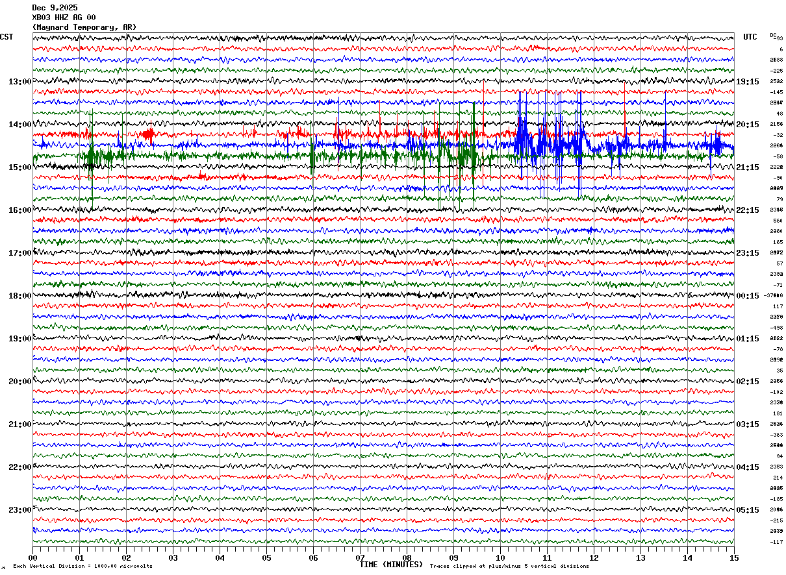The width and height of the screenshot is (786, 575).
Task: Click the 00:15 UTC time label
Action: coord(747,296)
